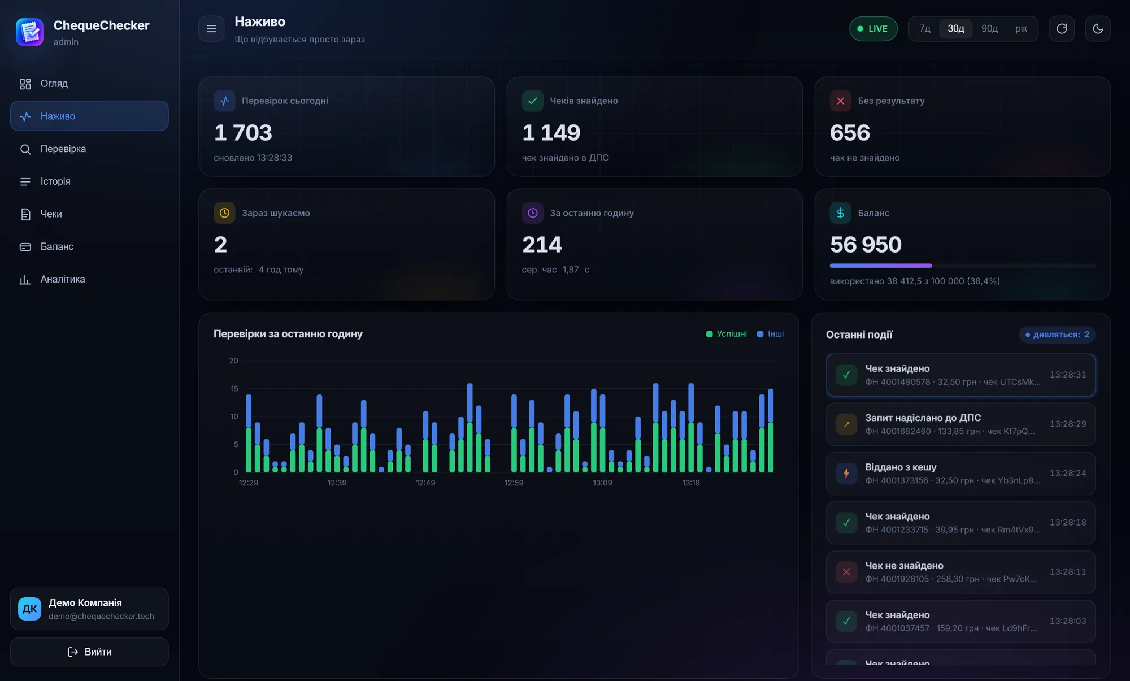
Task: Open the hamburger sidebar menu button
Action: [x=211, y=29]
